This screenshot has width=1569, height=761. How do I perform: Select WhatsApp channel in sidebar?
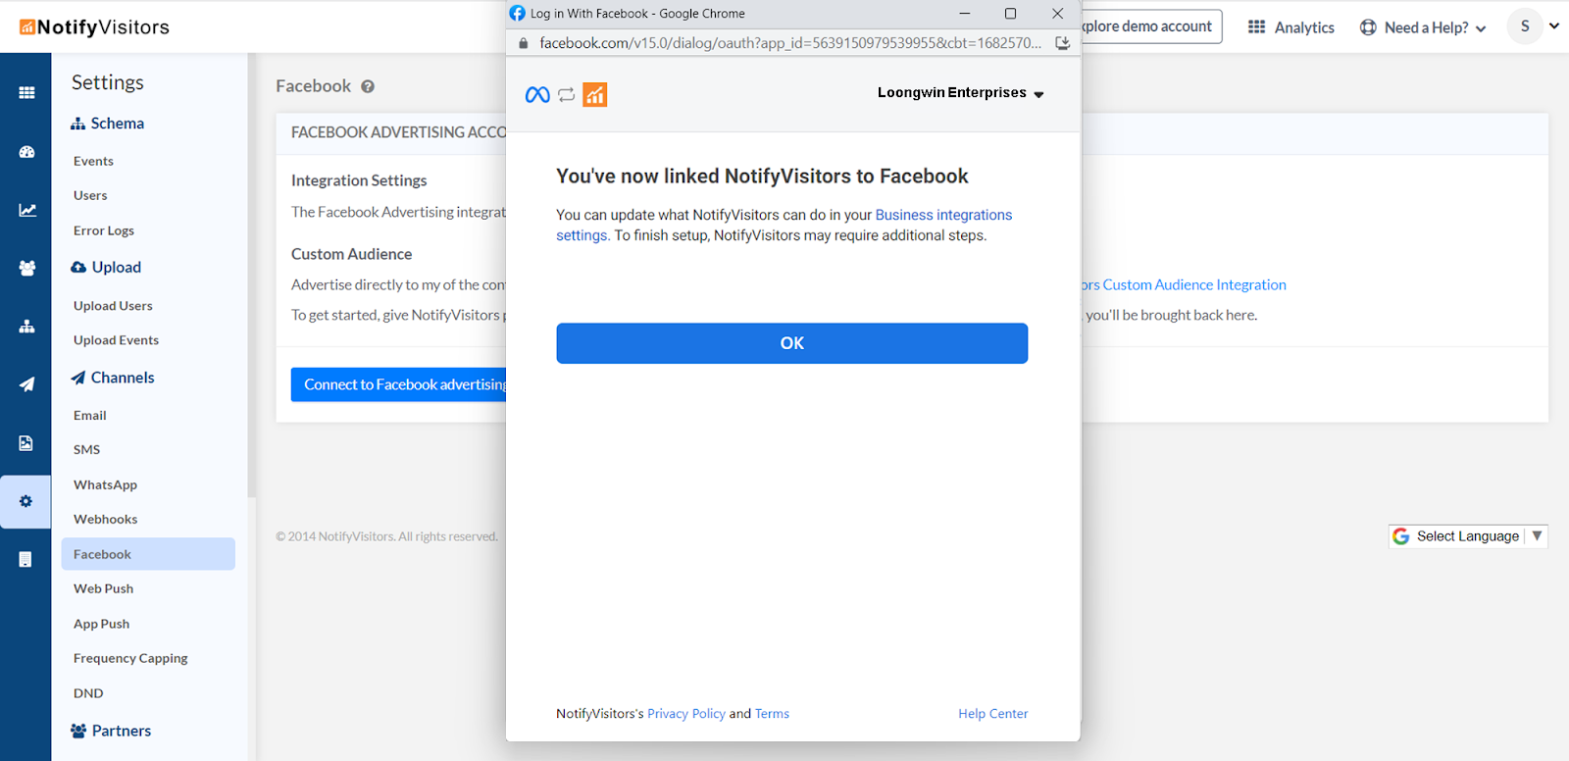[105, 484]
